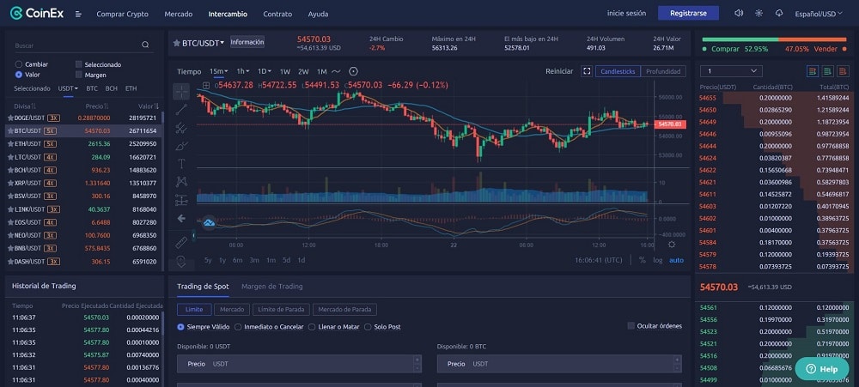Open the BTC/USDT pair dropdown
Screen dimensions: 859x387
pos(222,43)
